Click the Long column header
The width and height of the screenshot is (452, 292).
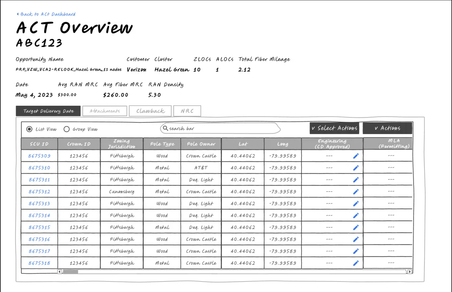pos(283,144)
